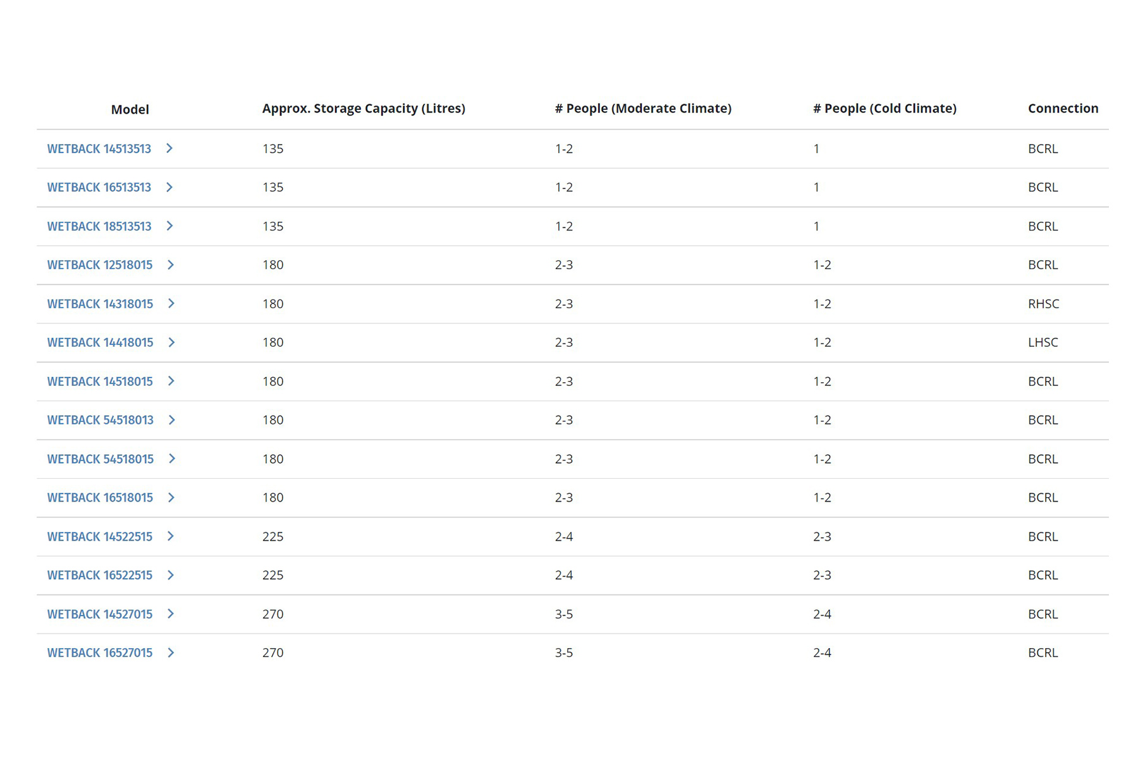View the WETBACK 14527015 model
The height and width of the screenshot is (758, 1138).
(x=100, y=615)
